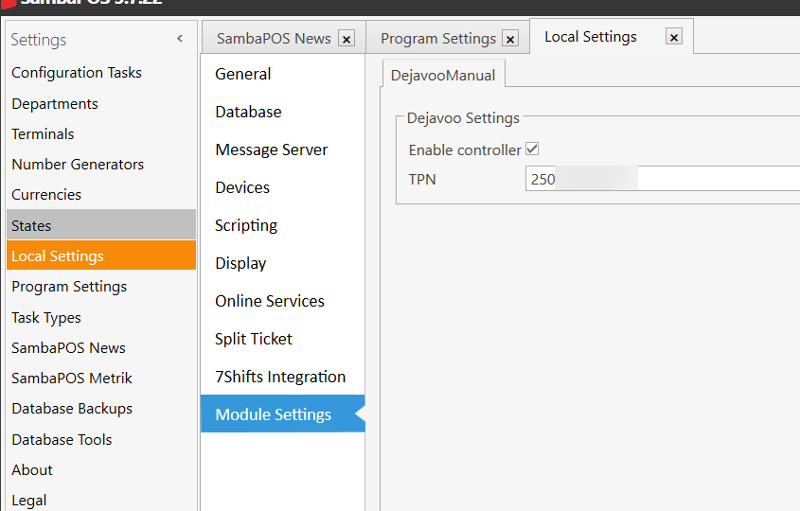The width and height of the screenshot is (800, 511).
Task: Select Database Backups in sidebar
Action: click(x=72, y=409)
